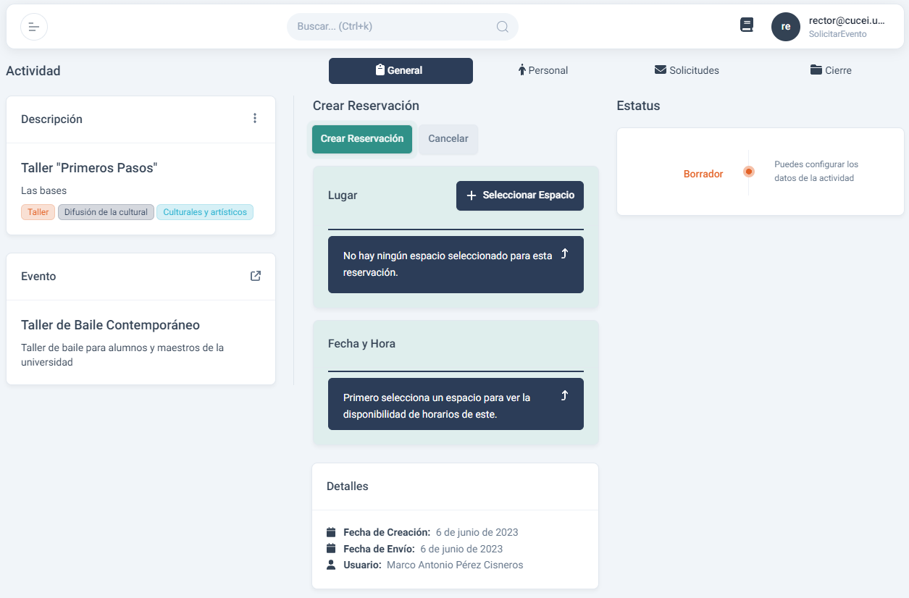Open the Solicitudes tab
The image size is (909, 598).
click(x=687, y=71)
